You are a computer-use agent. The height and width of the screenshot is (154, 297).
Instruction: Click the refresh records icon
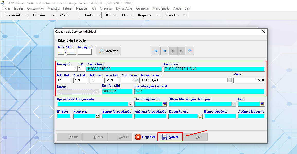point(190,51)
